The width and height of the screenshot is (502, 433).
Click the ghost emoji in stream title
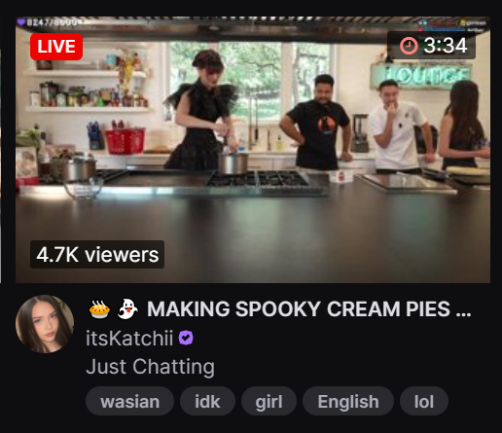(127, 308)
